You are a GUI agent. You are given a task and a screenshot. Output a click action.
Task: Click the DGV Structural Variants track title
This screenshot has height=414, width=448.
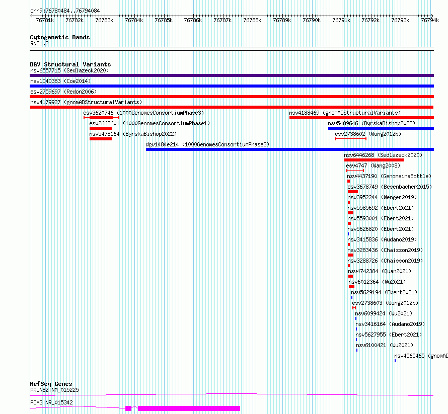coord(70,64)
